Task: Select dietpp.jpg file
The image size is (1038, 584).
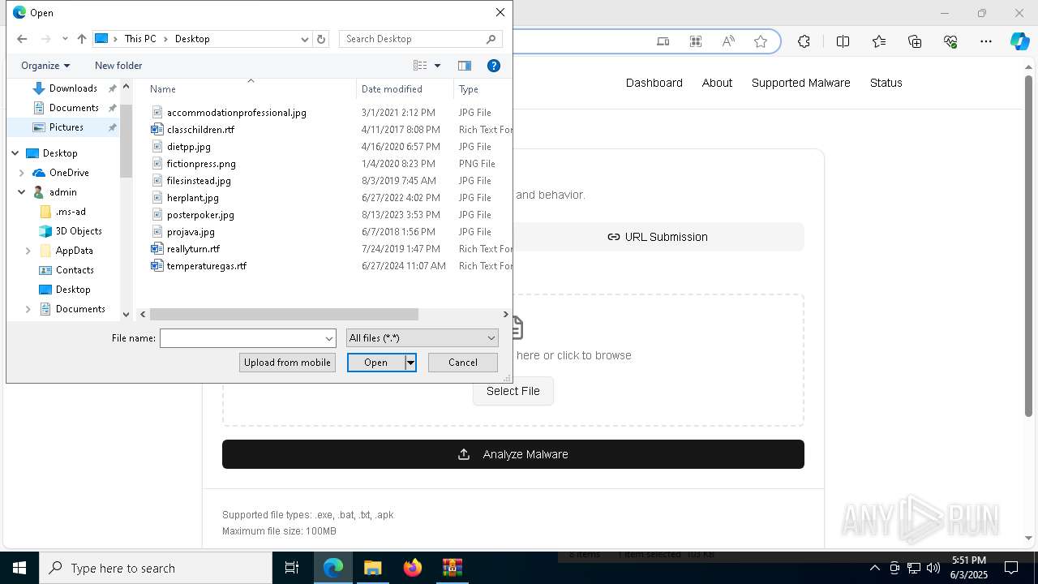Action: (188, 147)
